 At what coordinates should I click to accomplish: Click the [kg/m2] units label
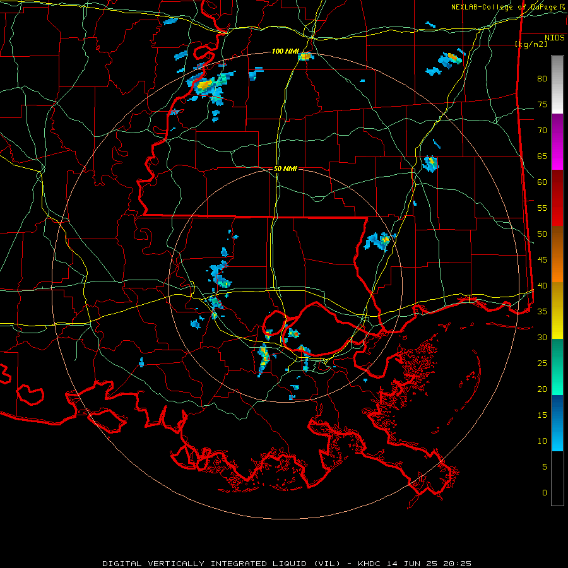tap(531, 44)
